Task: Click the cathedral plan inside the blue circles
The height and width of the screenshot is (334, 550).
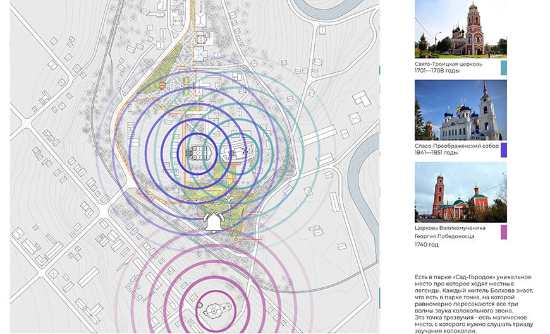Action: point(199,153)
